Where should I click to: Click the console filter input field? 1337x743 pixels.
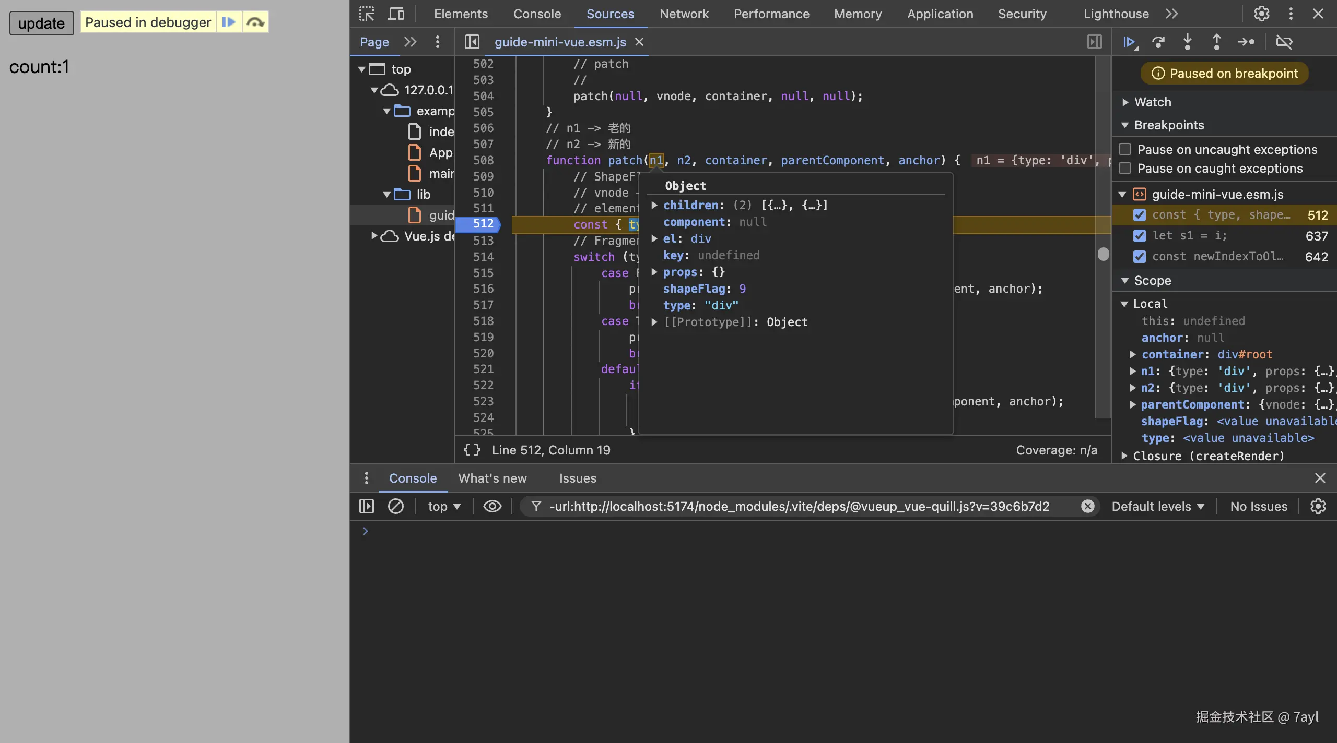pyautogui.click(x=799, y=506)
